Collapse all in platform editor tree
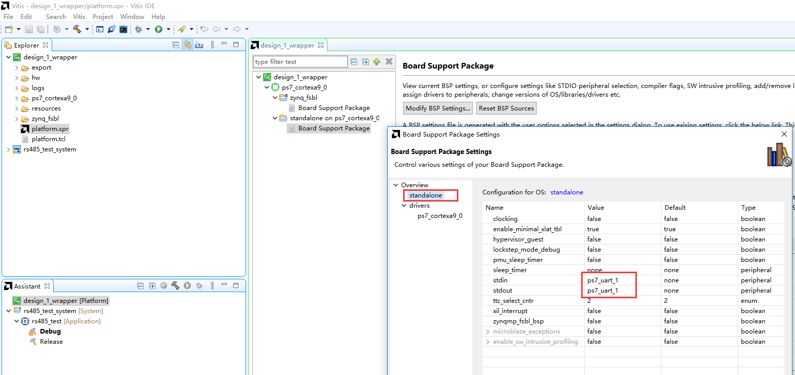 (354, 62)
